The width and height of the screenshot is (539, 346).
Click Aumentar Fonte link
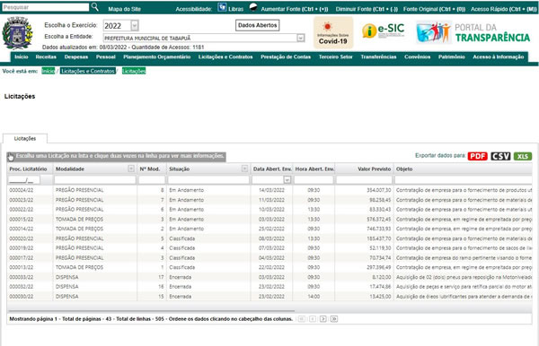(x=295, y=9)
